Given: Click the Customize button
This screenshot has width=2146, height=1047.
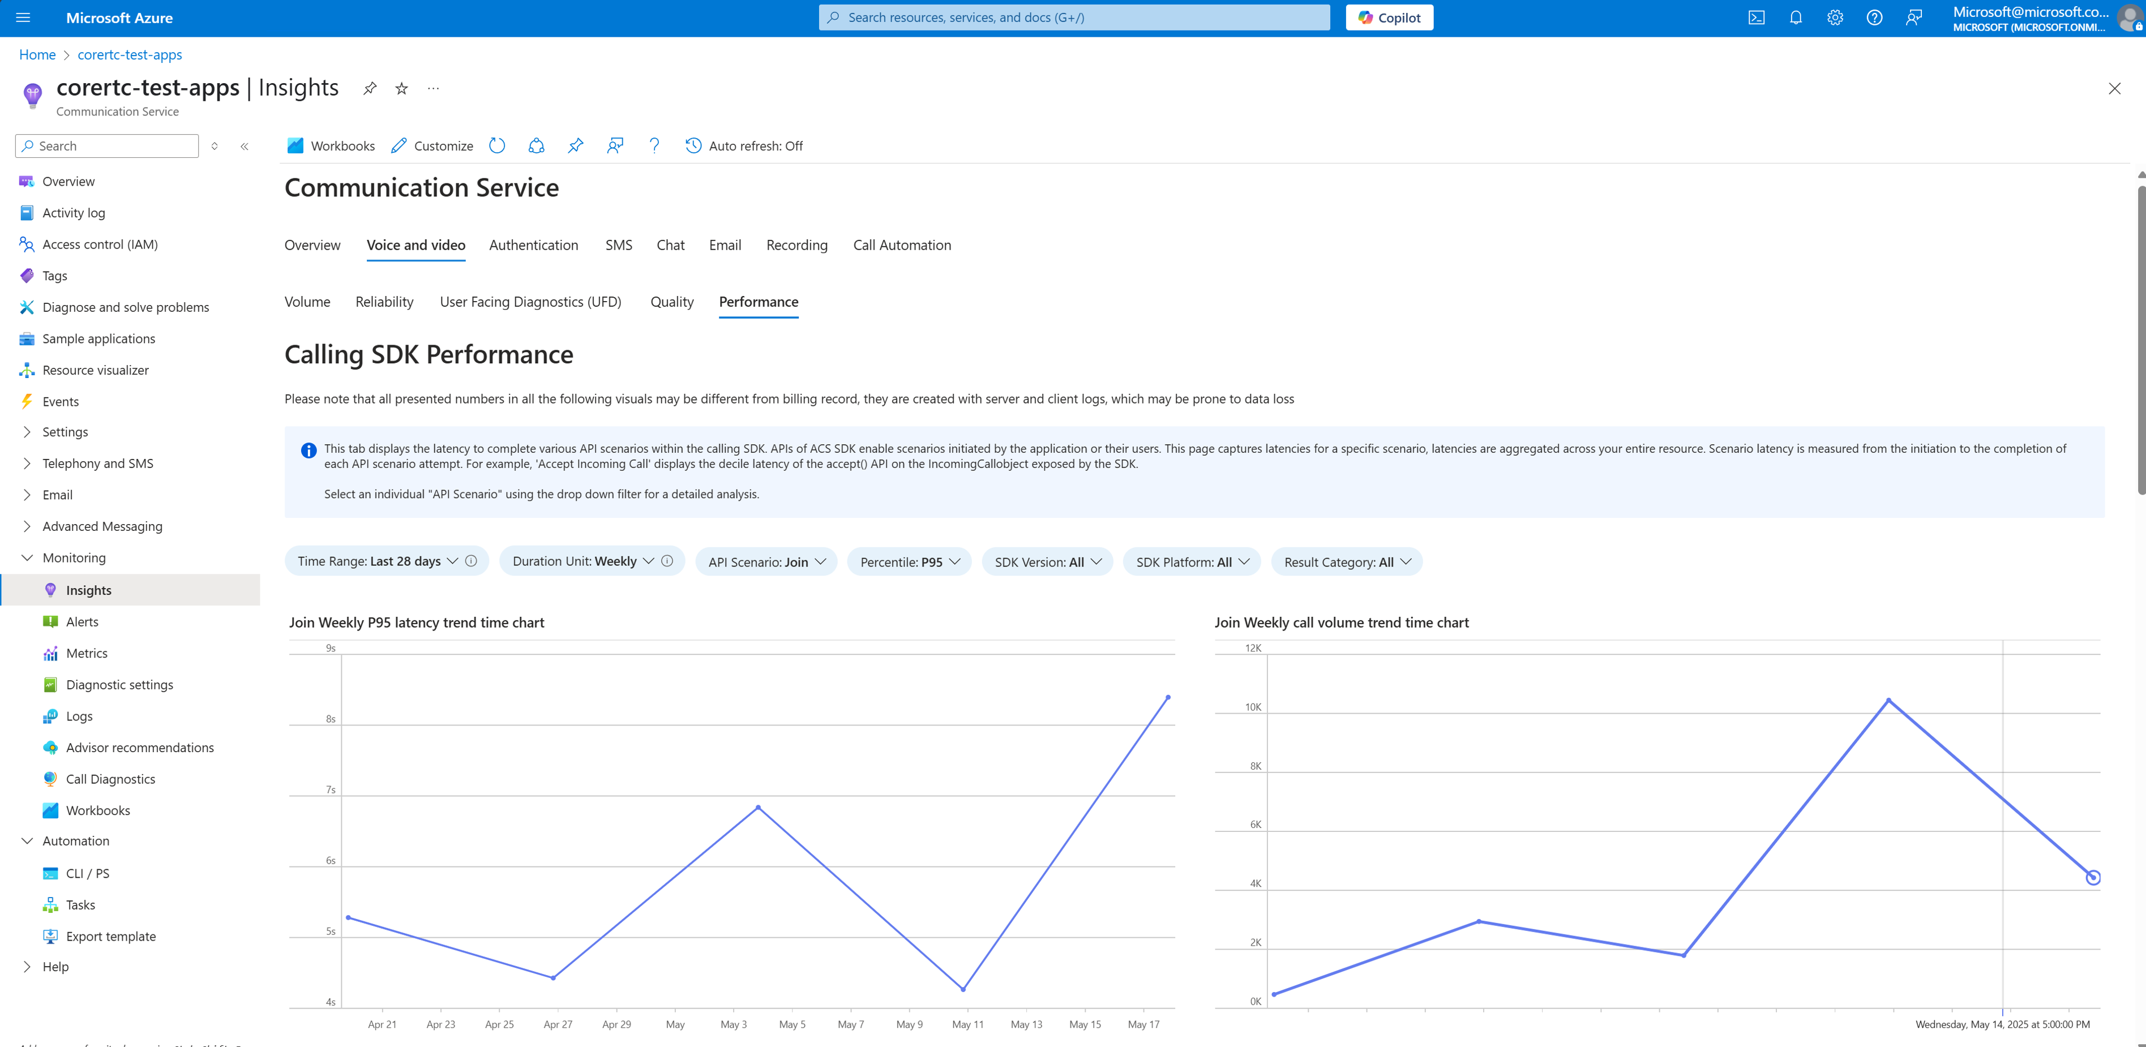Looking at the screenshot, I should point(431,146).
